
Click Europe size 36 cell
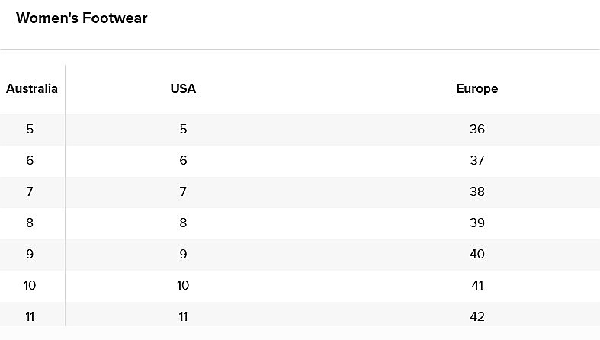477,130
